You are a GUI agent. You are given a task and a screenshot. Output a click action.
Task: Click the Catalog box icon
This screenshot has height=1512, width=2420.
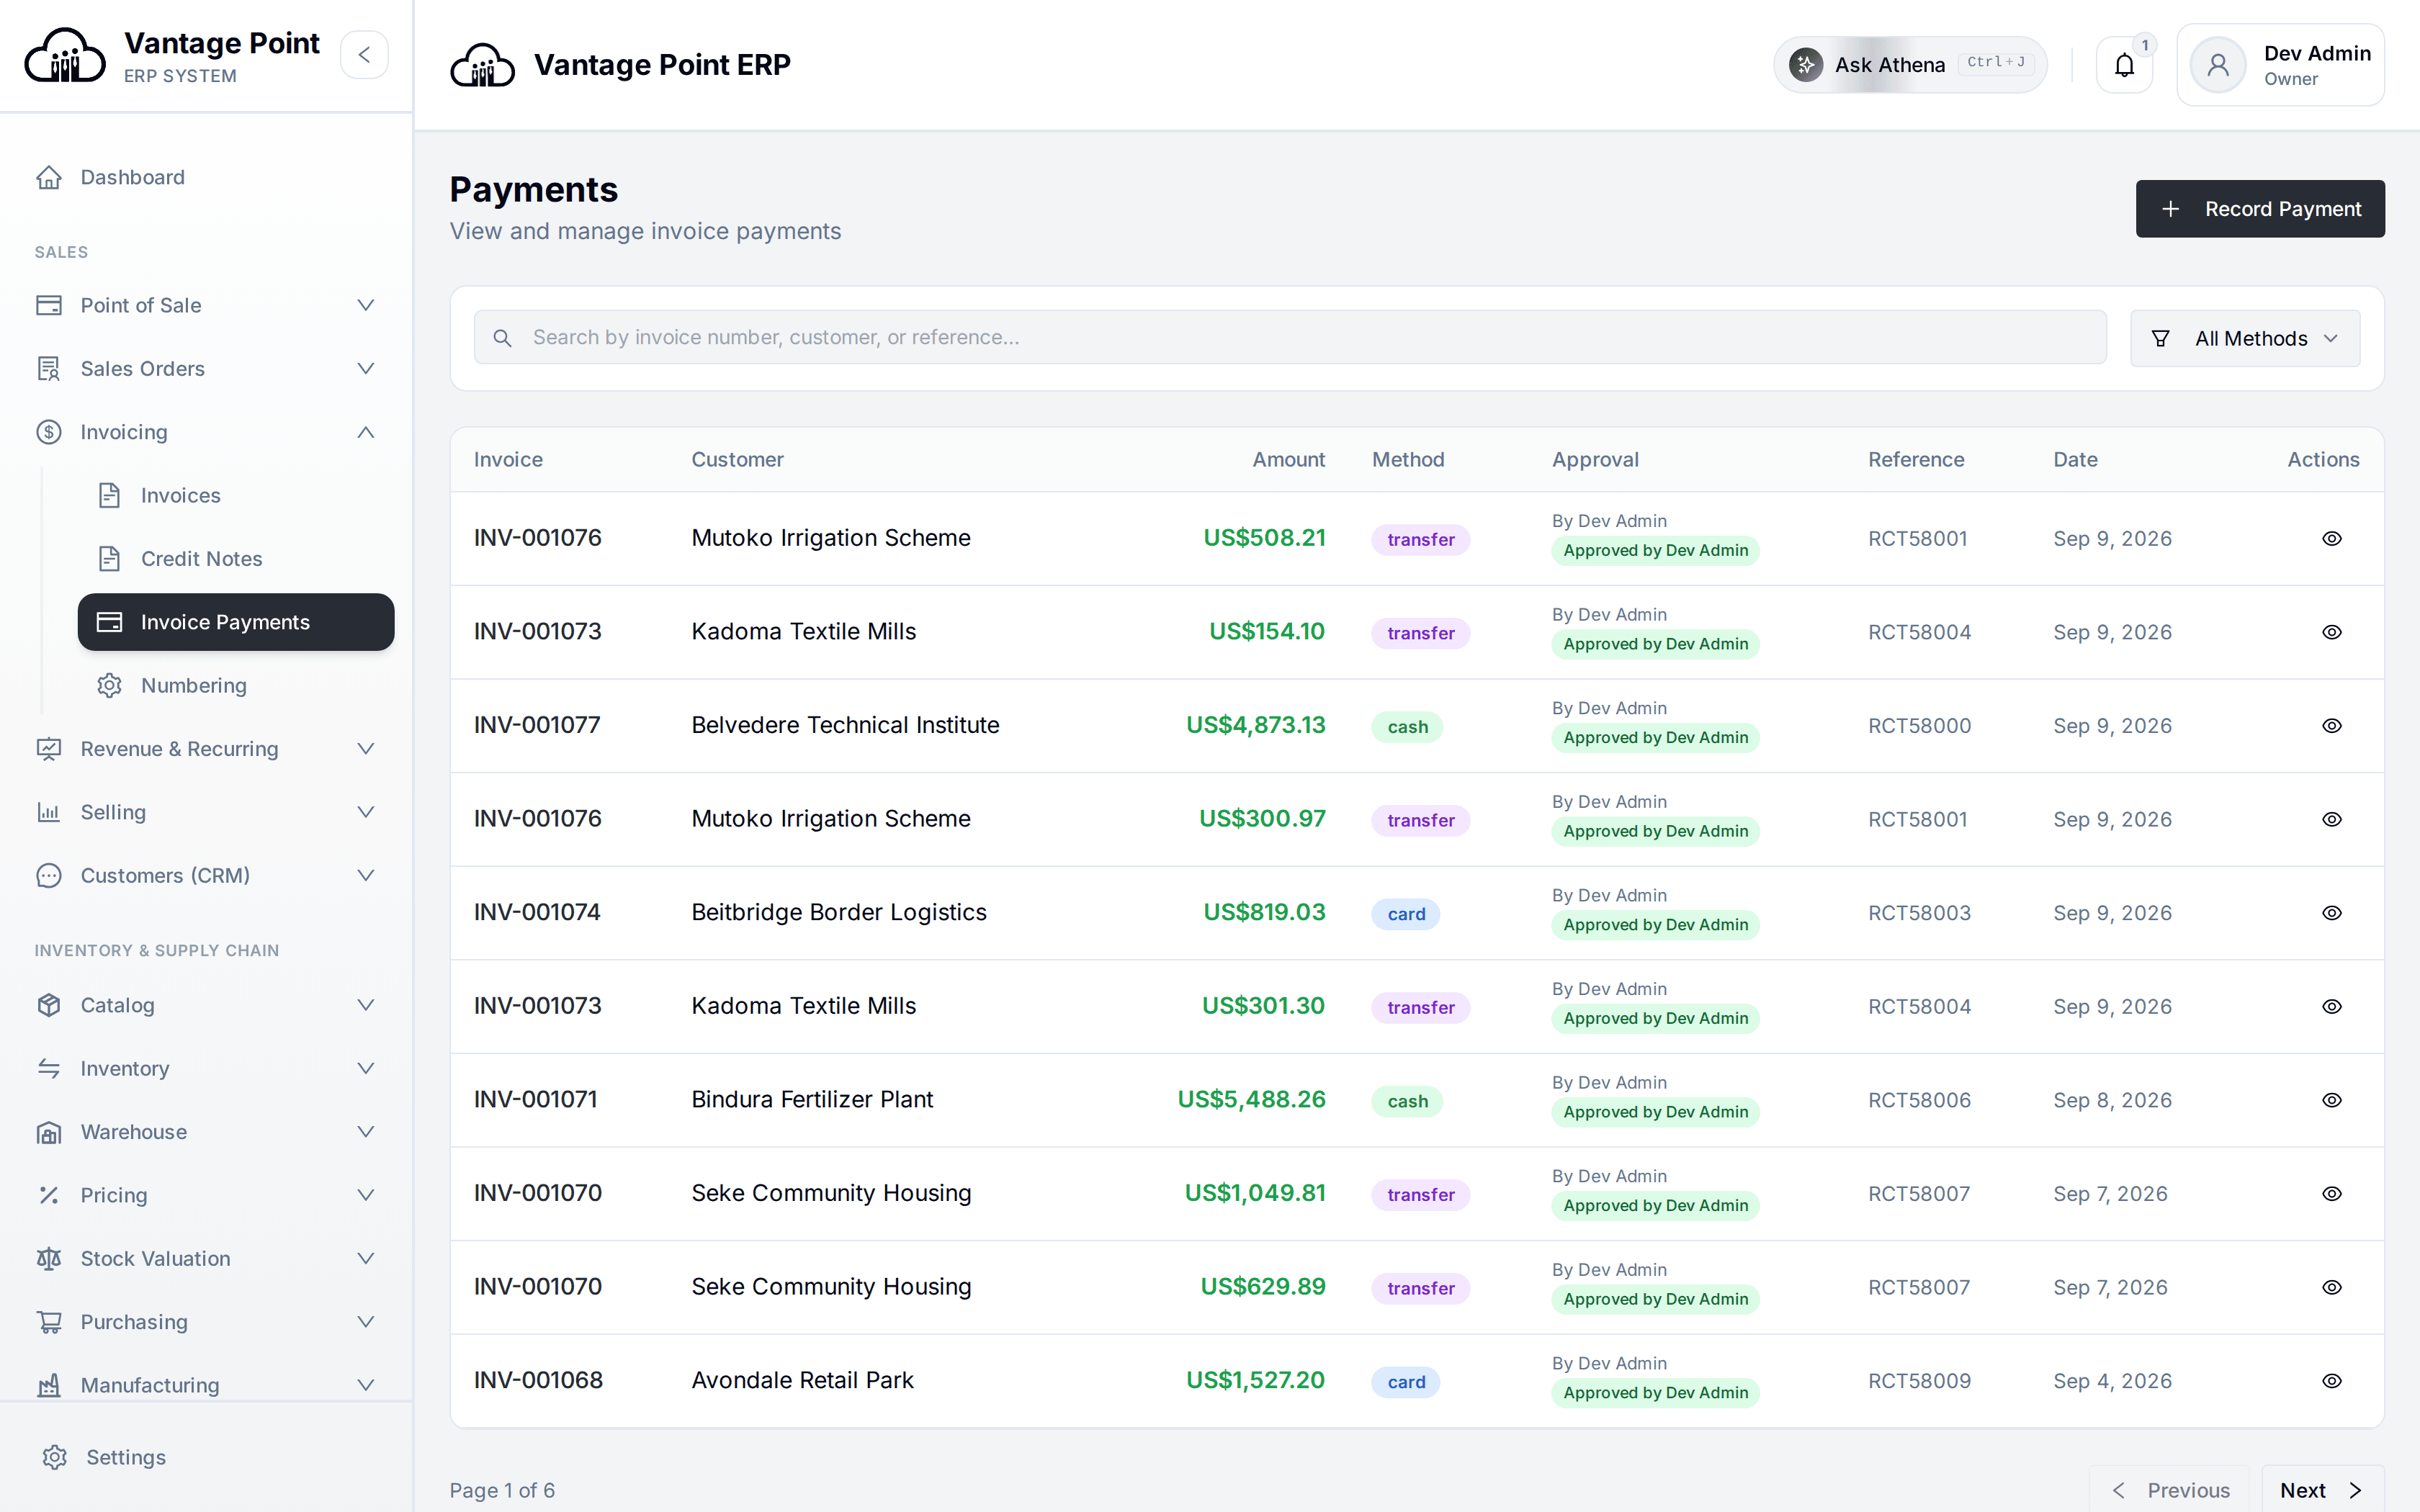point(49,1005)
